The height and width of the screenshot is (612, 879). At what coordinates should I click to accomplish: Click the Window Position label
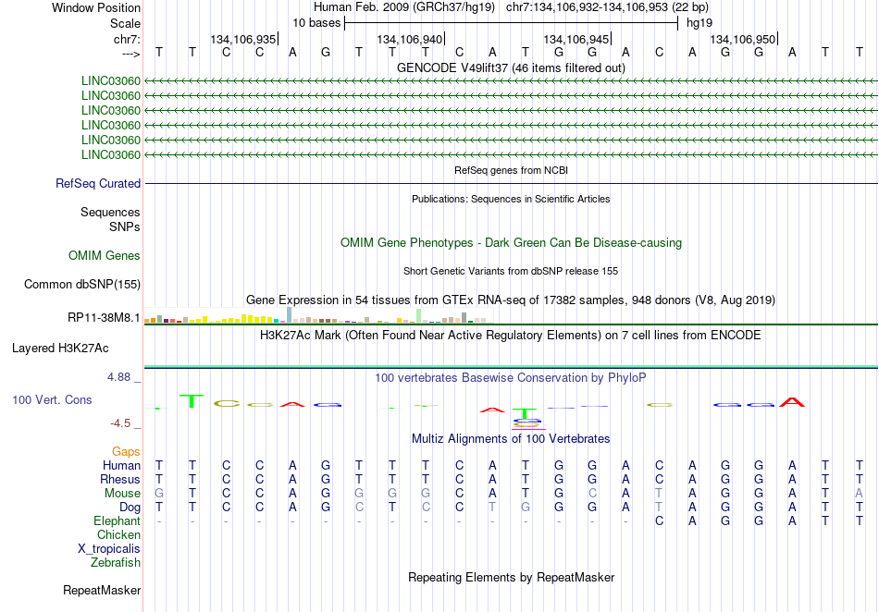coord(96,7)
